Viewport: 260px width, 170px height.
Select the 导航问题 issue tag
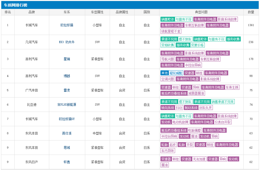pos(168,59)
